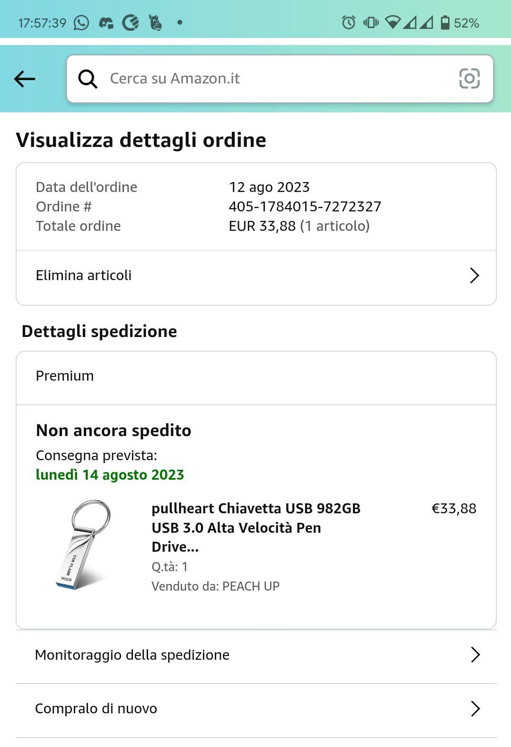The image size is (511, 747).
Task: Tap the vibrate mode status icon
Action: 370,22
